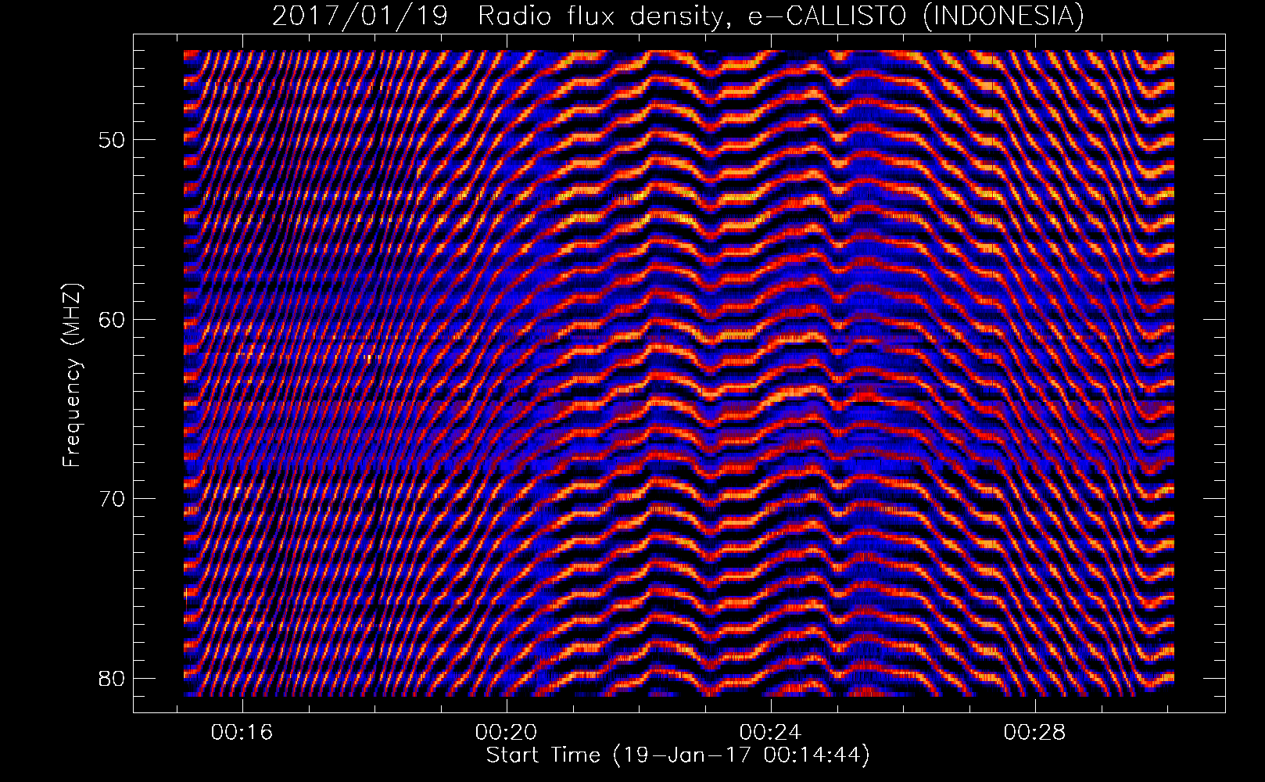Click the 00:20 time axis label
The image size is (1265, 782).
[507, 733]
